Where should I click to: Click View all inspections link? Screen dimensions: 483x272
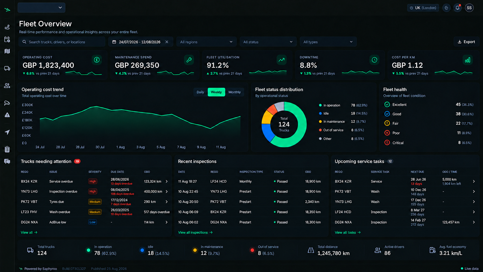coord(195,232)
